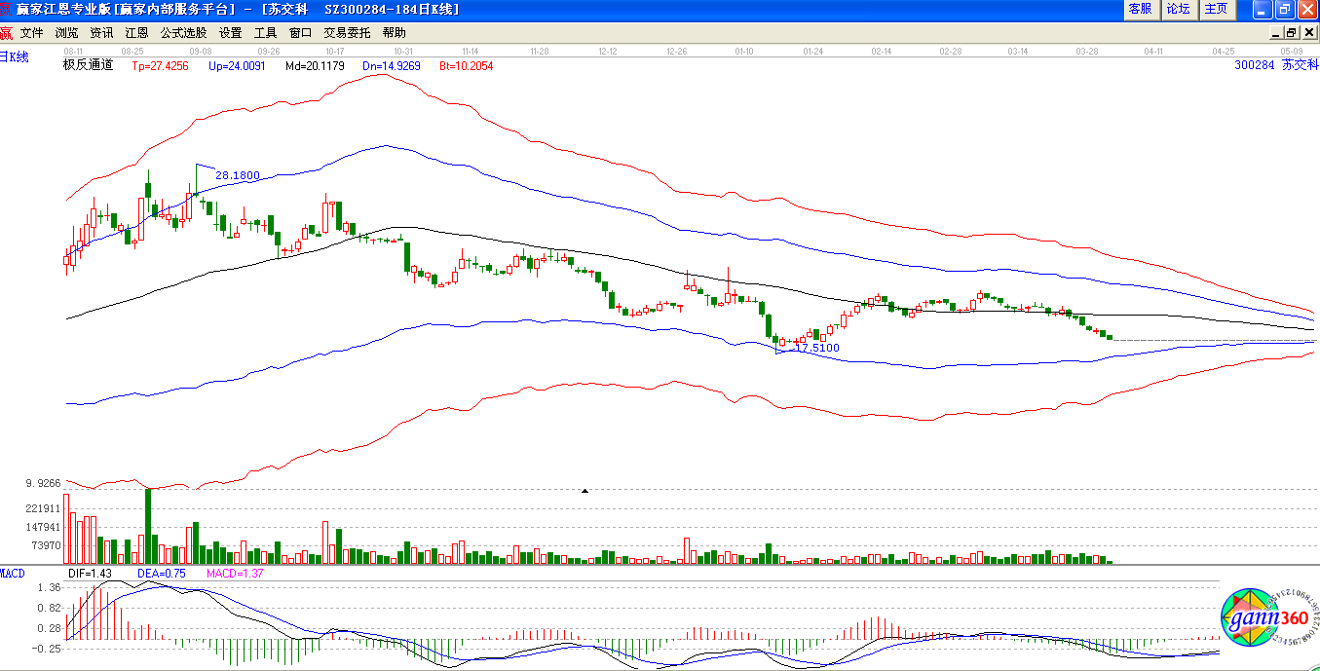Viewport: 1320px width, 671px height.
Task: Click the 73970 volume axis label
Action: [47, 545]
